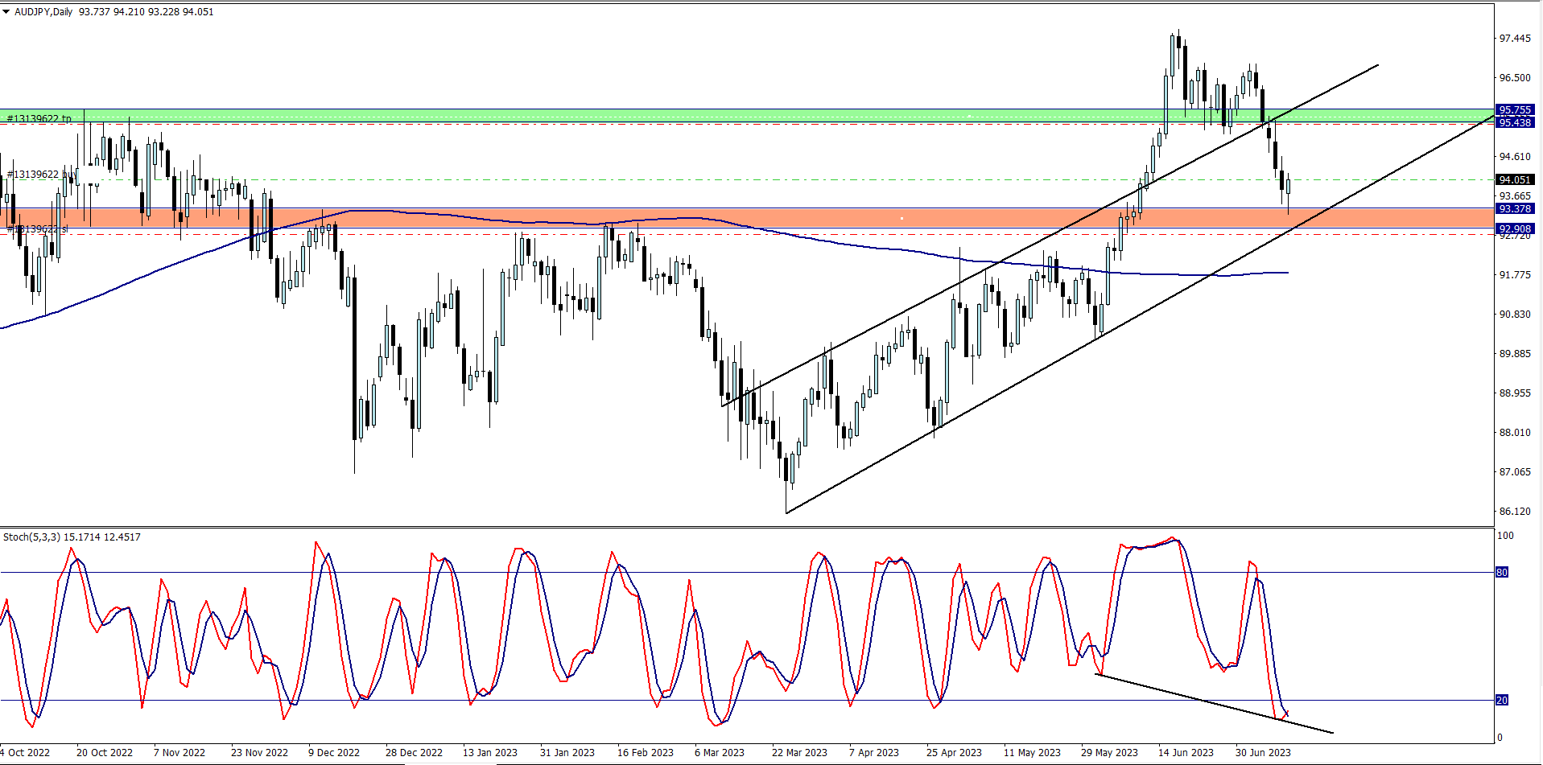This screenshot has height=765, width=1543.
Task: Click the 23 Nov 2022 date label
Action: point(259,753)
